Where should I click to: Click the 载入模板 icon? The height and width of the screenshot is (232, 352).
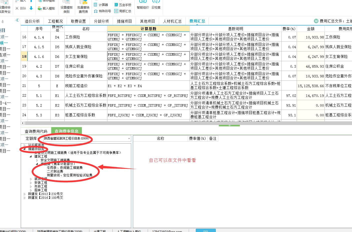tap(40, 8)
